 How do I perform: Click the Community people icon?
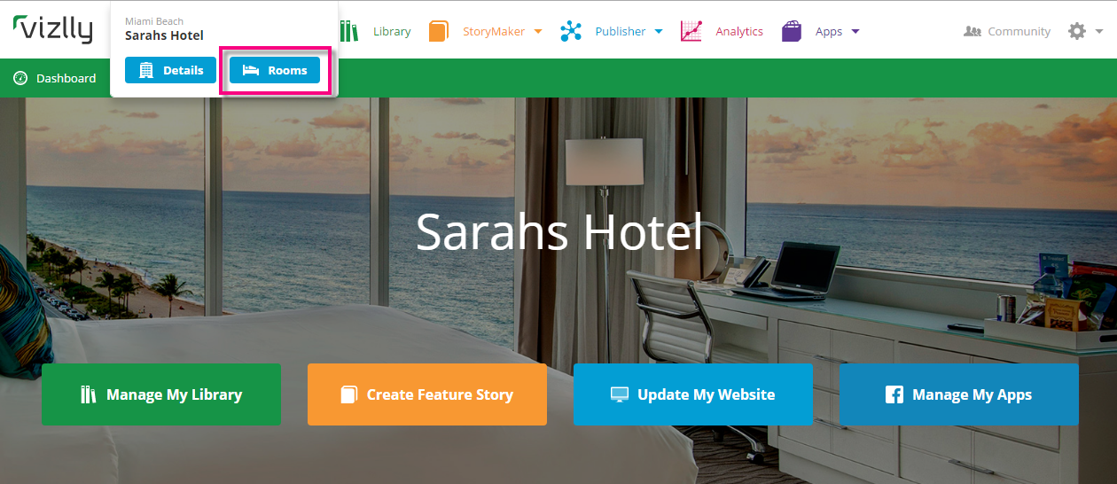tap(972, 31)
